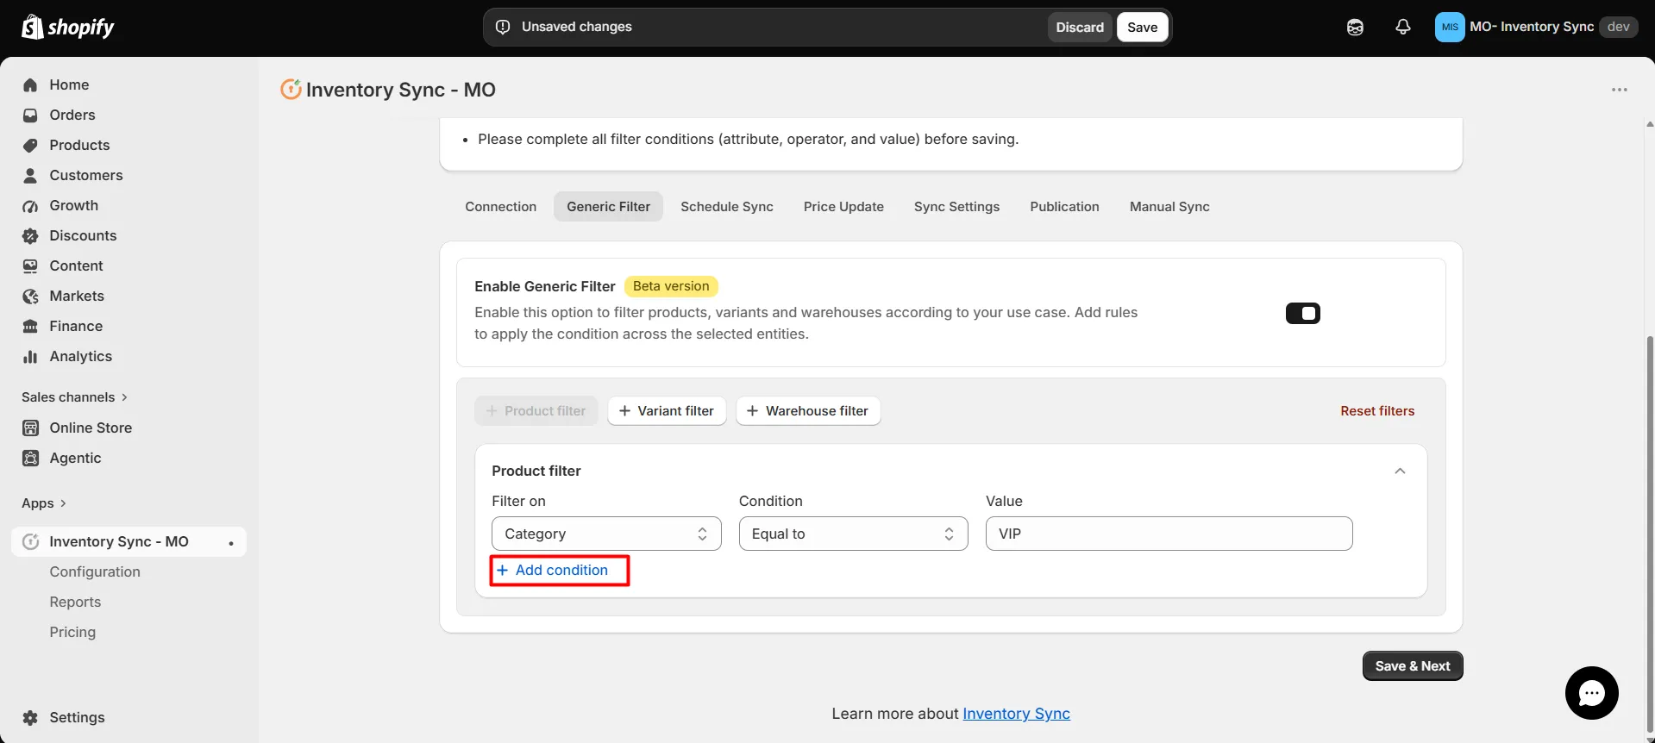Viewport: 1655px width, 743px height.
Task: Add a Warehouse filter
Action: 808,411
